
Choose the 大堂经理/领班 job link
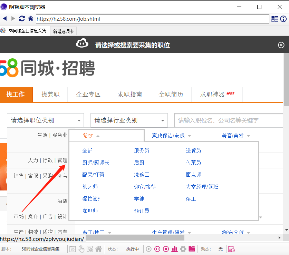coord(202,187)
